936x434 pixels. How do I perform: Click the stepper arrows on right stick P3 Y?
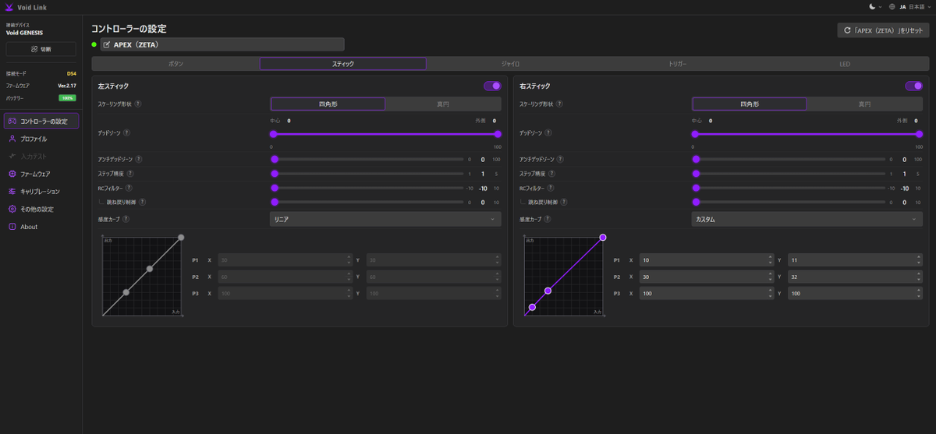(919, 294)
